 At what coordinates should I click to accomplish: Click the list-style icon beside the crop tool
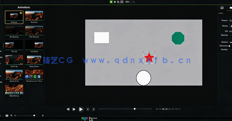(x=122, y=2)
